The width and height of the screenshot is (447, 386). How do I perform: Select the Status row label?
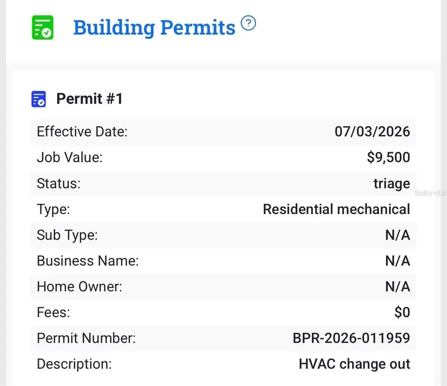(58, 183)
